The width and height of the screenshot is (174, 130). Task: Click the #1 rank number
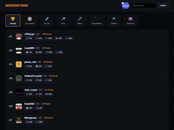[x=11, y=36]
